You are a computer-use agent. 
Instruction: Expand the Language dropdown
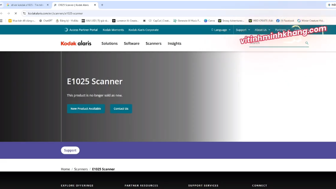(x=221, y=30)
